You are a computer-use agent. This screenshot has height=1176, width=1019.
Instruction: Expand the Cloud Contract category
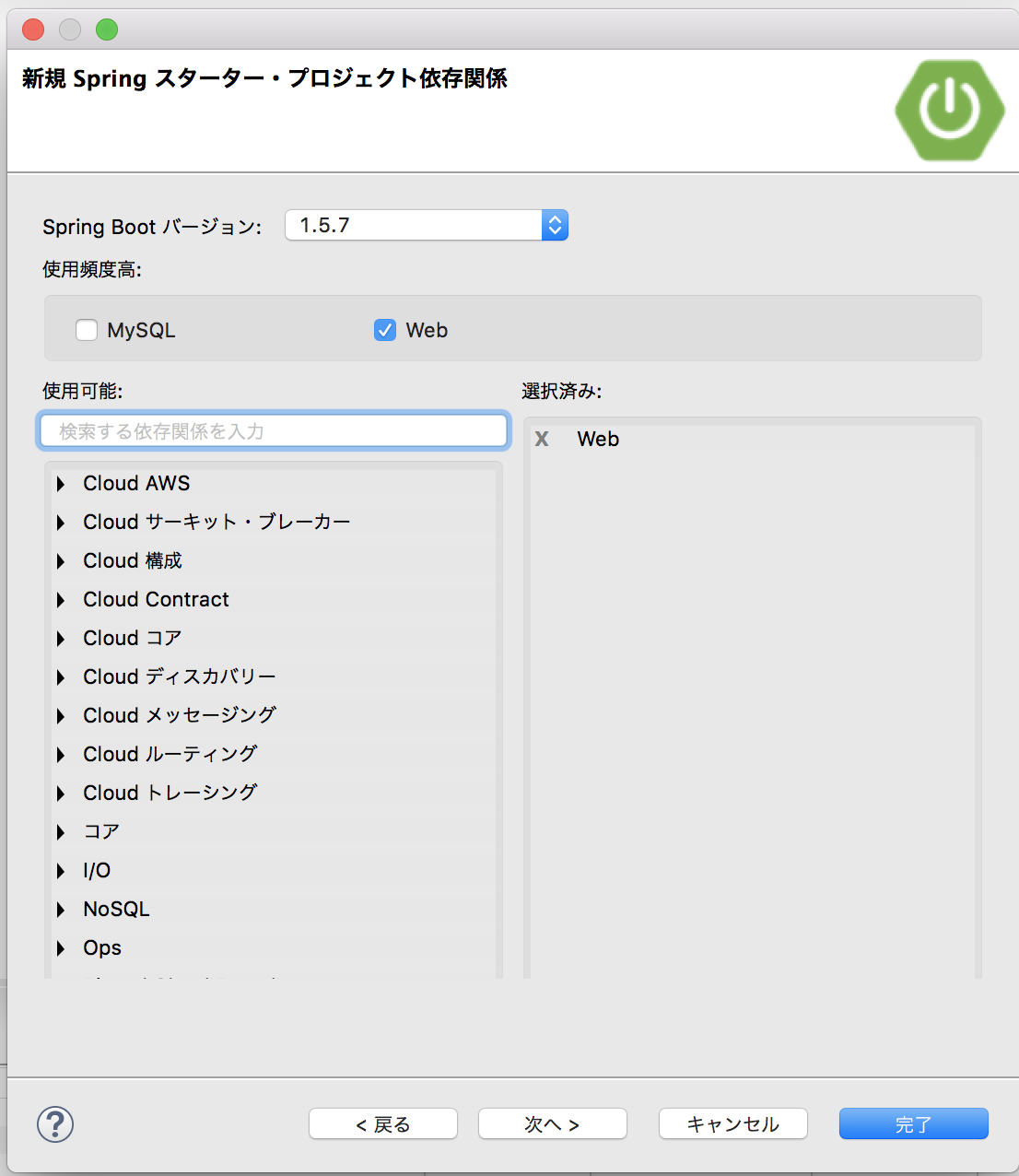[61, 600]
